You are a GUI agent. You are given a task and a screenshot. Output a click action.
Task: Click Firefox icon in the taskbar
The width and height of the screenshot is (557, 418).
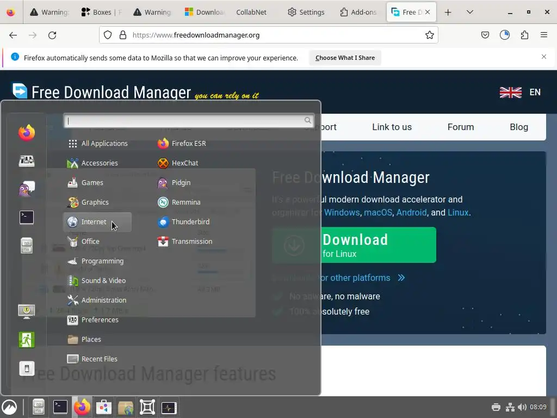tap(82, 407)
